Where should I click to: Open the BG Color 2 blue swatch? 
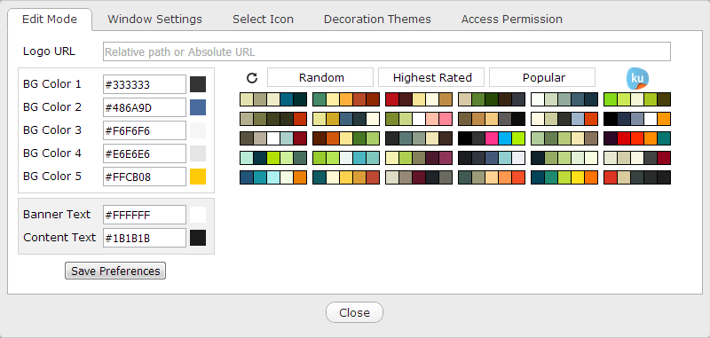pos(198,107)
